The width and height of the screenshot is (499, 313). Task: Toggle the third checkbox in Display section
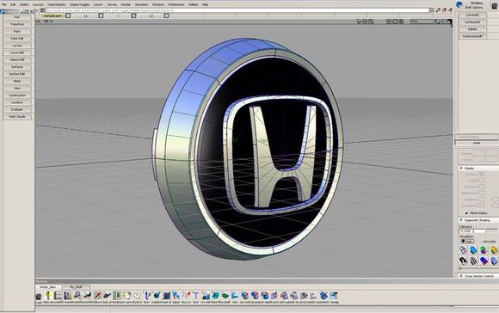[482, 187]
